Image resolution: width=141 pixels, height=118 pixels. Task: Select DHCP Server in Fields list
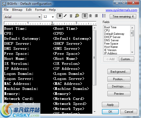point(112,37)
